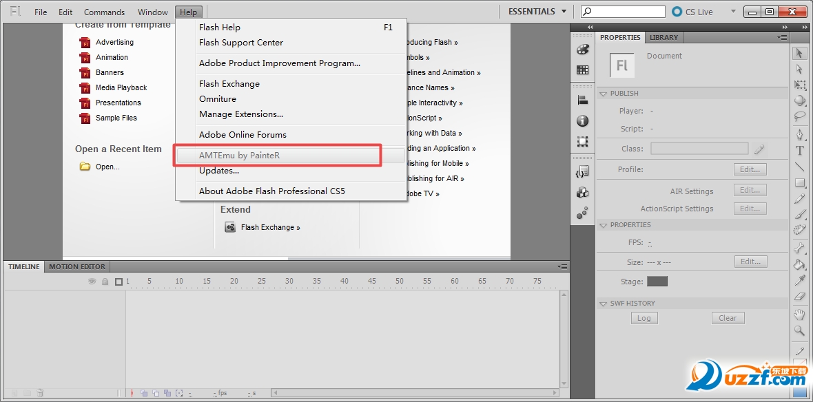The image size is (813, 402).
Task: Open the Components panel icon
Action: coord(583,193)
